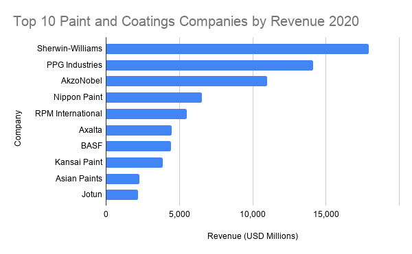Select the Nippon Paint bar

[154, 97]
